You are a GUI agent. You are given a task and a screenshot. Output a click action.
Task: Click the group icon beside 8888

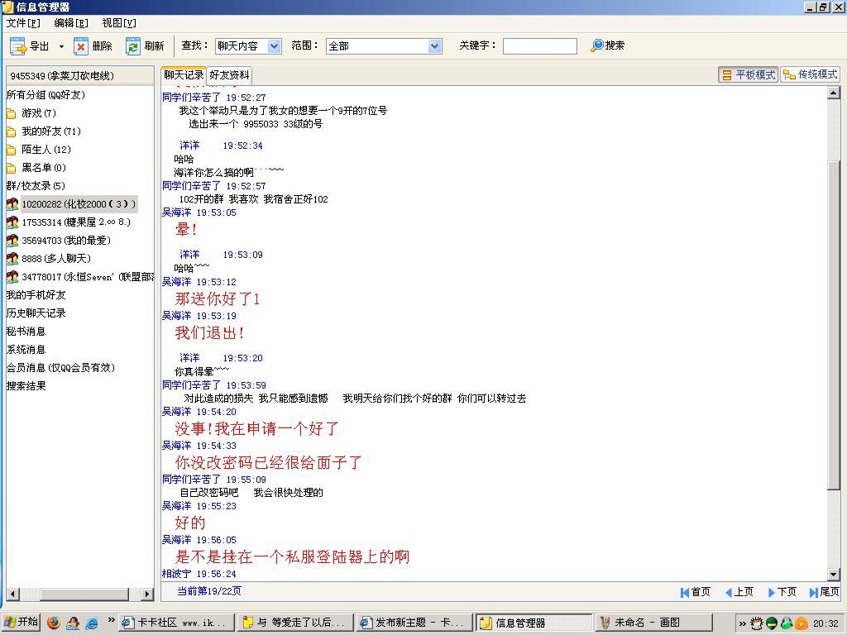(12, 259)
